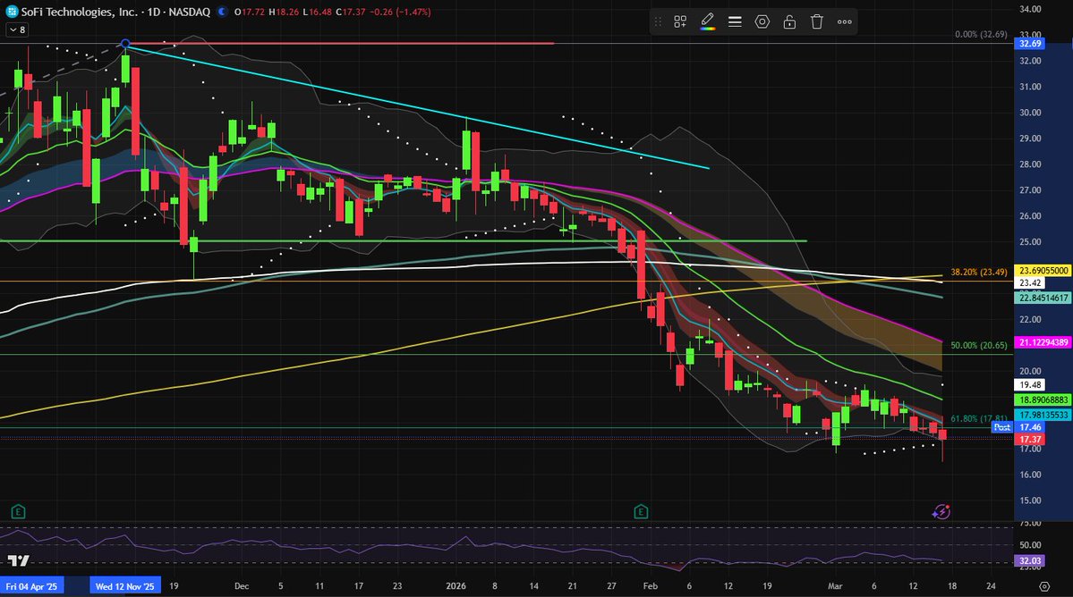Click SoFi Technologies symbol title
1073x597 pixels.
(x=80, y=12)
